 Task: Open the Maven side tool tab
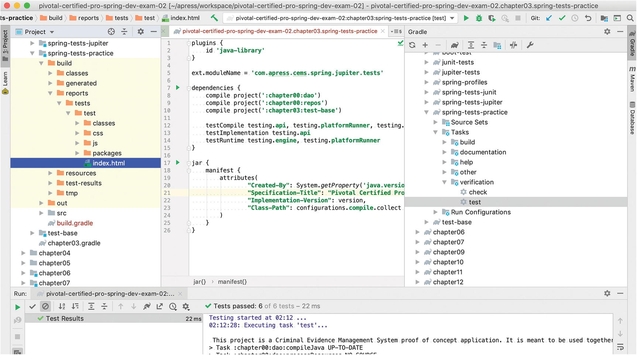pos(632,79)
